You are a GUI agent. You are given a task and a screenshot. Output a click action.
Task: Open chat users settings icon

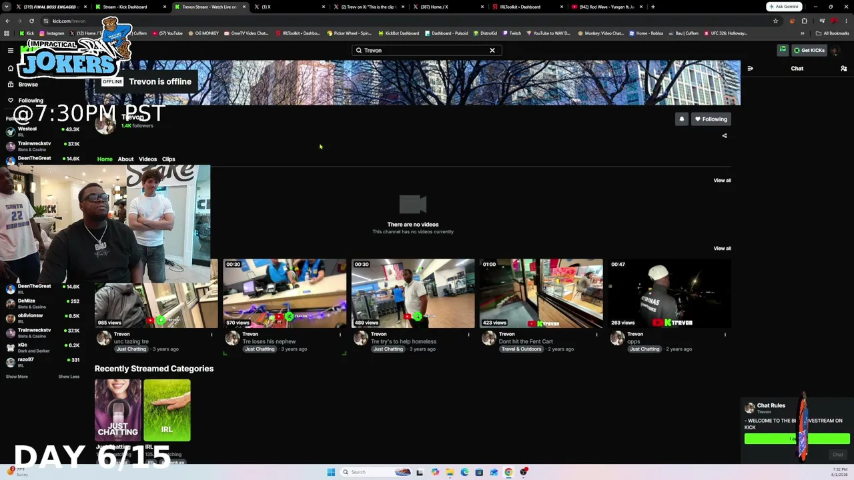point(844,69)
